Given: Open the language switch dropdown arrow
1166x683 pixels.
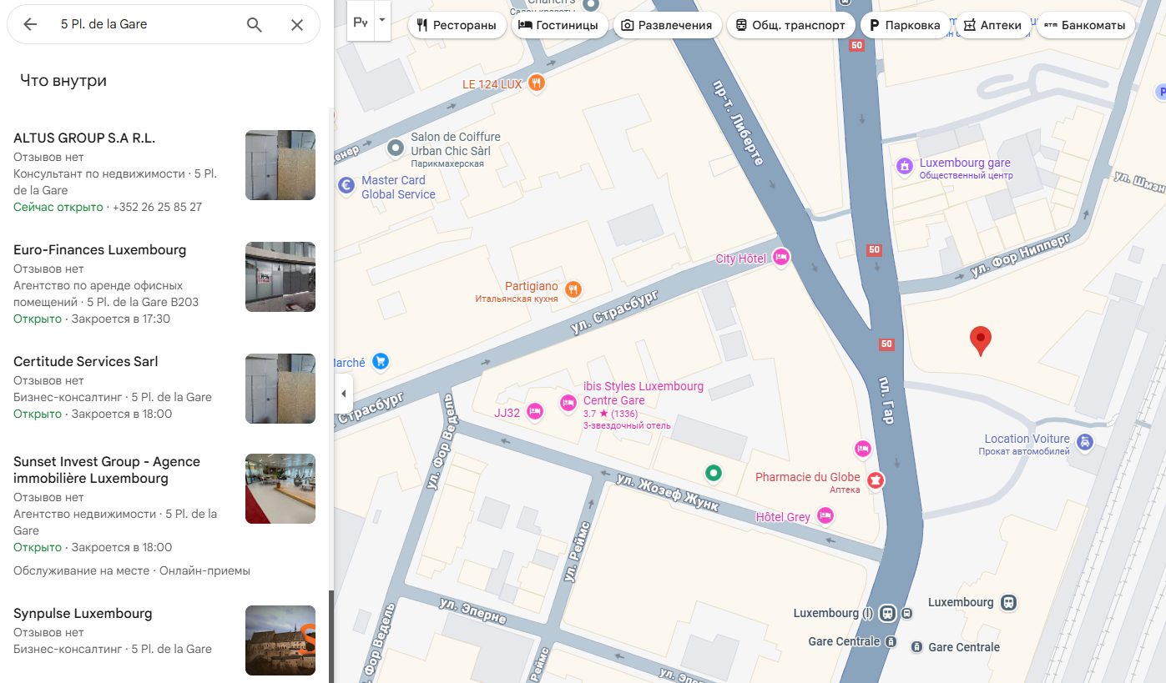Looking at the screenshot, I should tap(382, 22).
